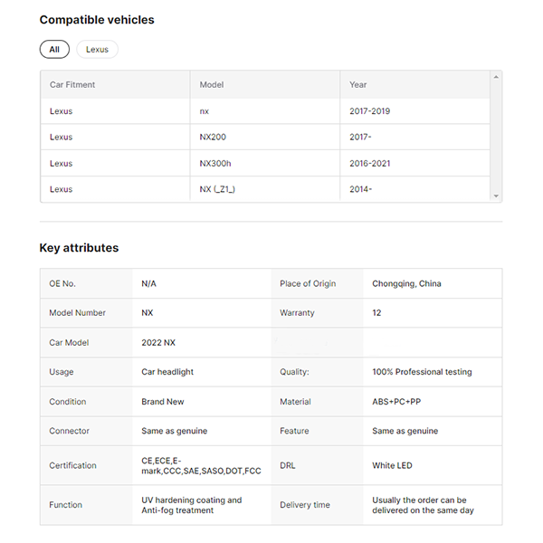The width and height of the screenshot is (543, 543).
Task: Click the NX model number value
Action: [x=148, y=313]
